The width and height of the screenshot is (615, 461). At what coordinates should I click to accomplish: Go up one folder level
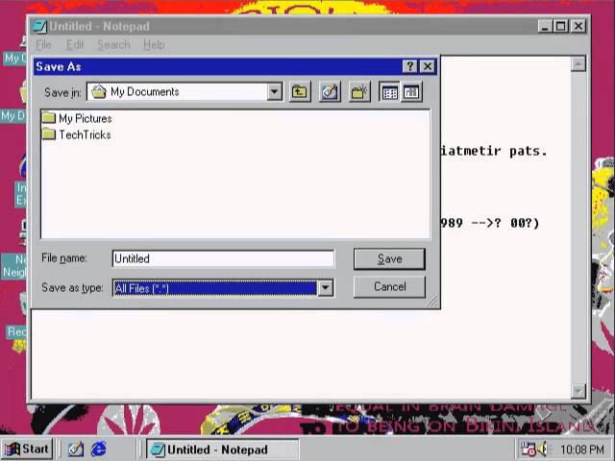tap(300, 92)
